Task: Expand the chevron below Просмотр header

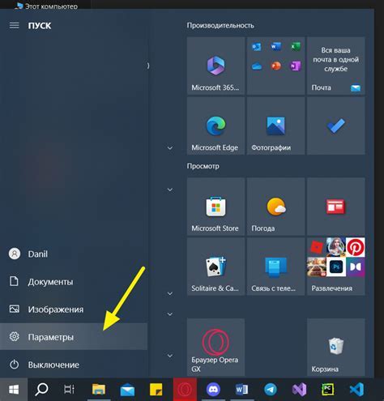Action: [x=170, y=190]
